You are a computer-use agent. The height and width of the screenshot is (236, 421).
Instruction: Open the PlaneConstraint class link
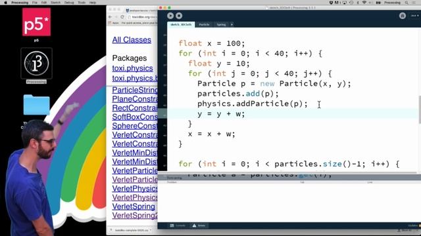click(135, 99)
